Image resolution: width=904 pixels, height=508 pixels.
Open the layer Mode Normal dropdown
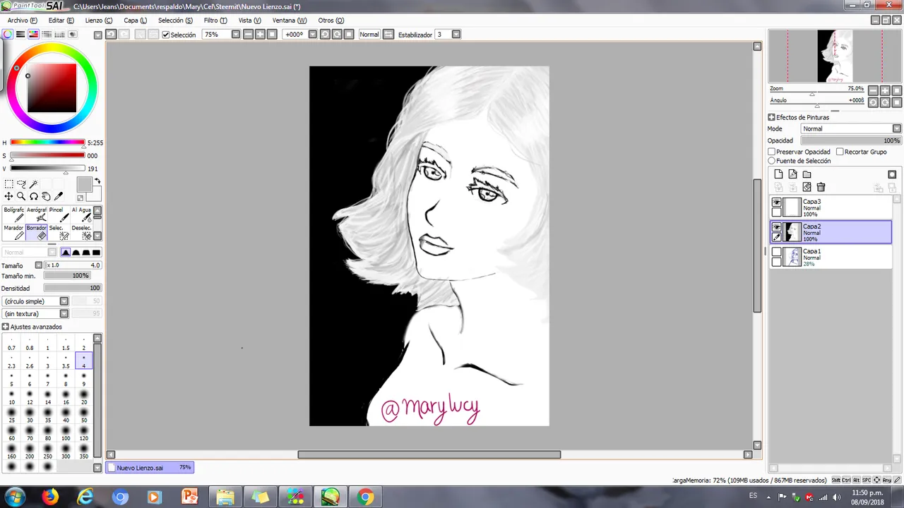[x=897, y=128]
